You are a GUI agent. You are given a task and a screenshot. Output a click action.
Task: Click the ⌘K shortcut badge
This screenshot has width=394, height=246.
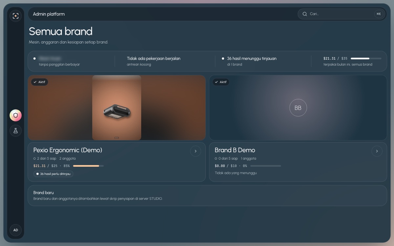click(379, 14)
